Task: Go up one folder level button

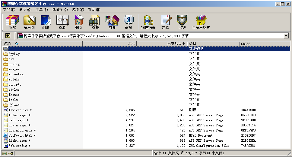Action: tap(8, 36)
